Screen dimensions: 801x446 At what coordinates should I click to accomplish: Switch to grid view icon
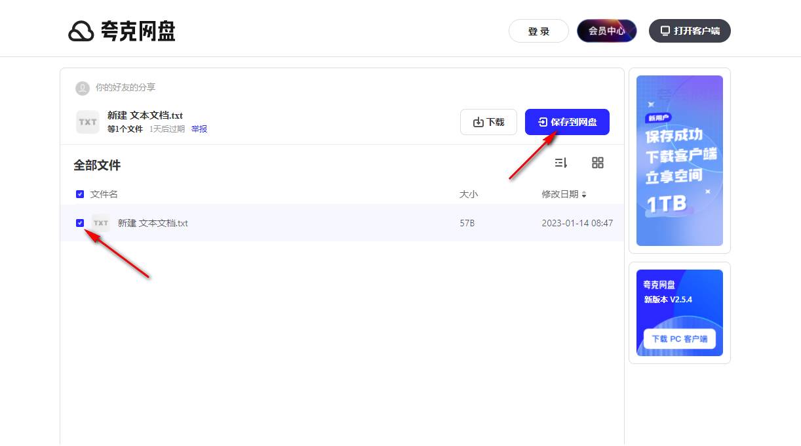(598, 163)
